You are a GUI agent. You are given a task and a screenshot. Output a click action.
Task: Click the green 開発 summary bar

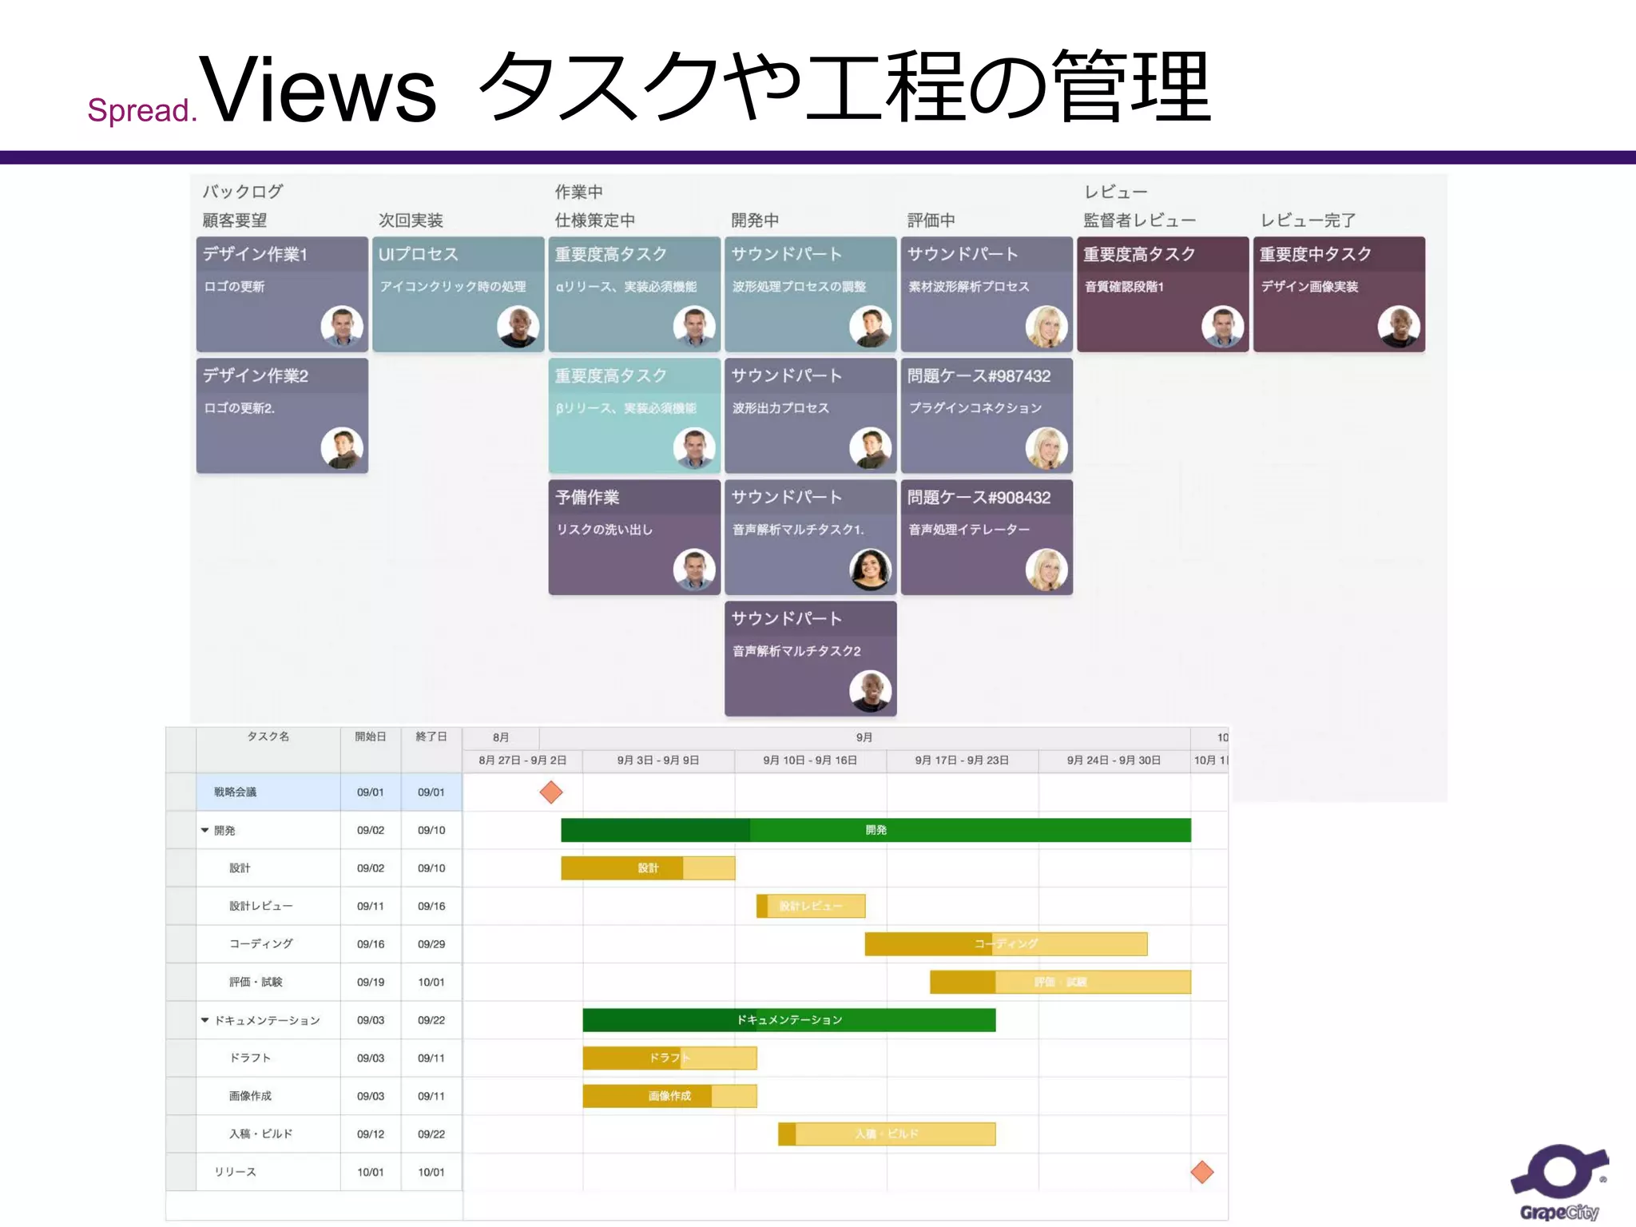876,830
